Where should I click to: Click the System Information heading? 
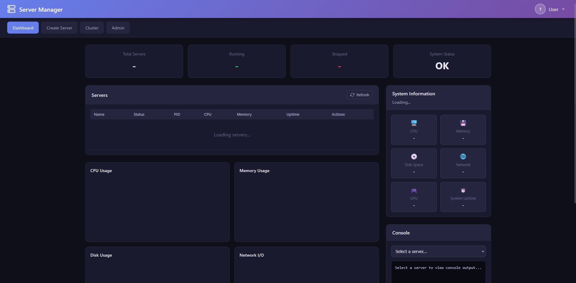click(x=414, y=94)
